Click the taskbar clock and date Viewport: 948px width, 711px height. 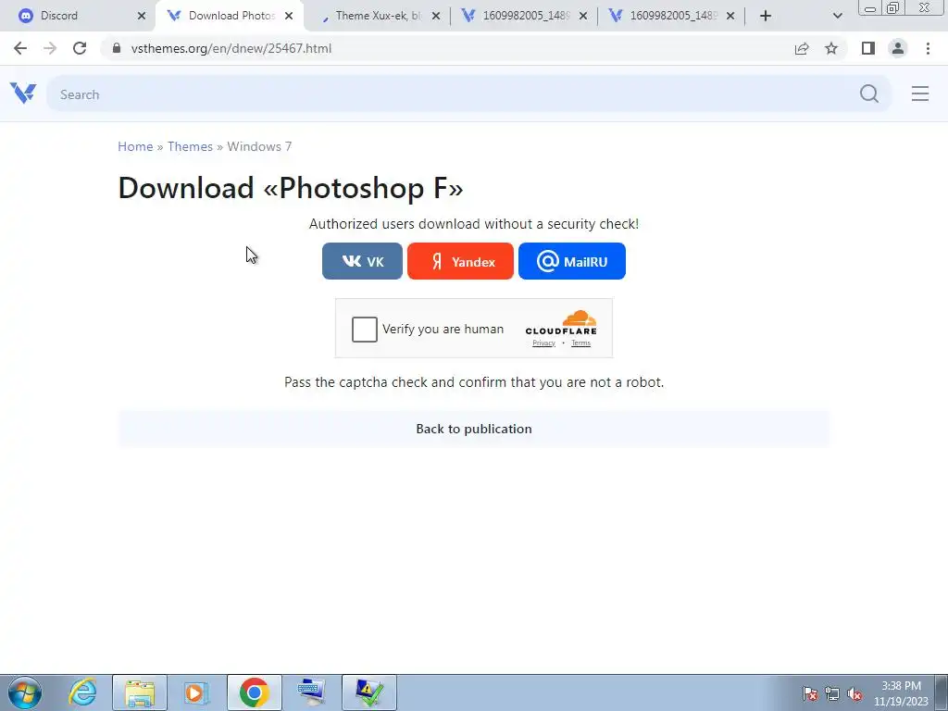point(900,693)
